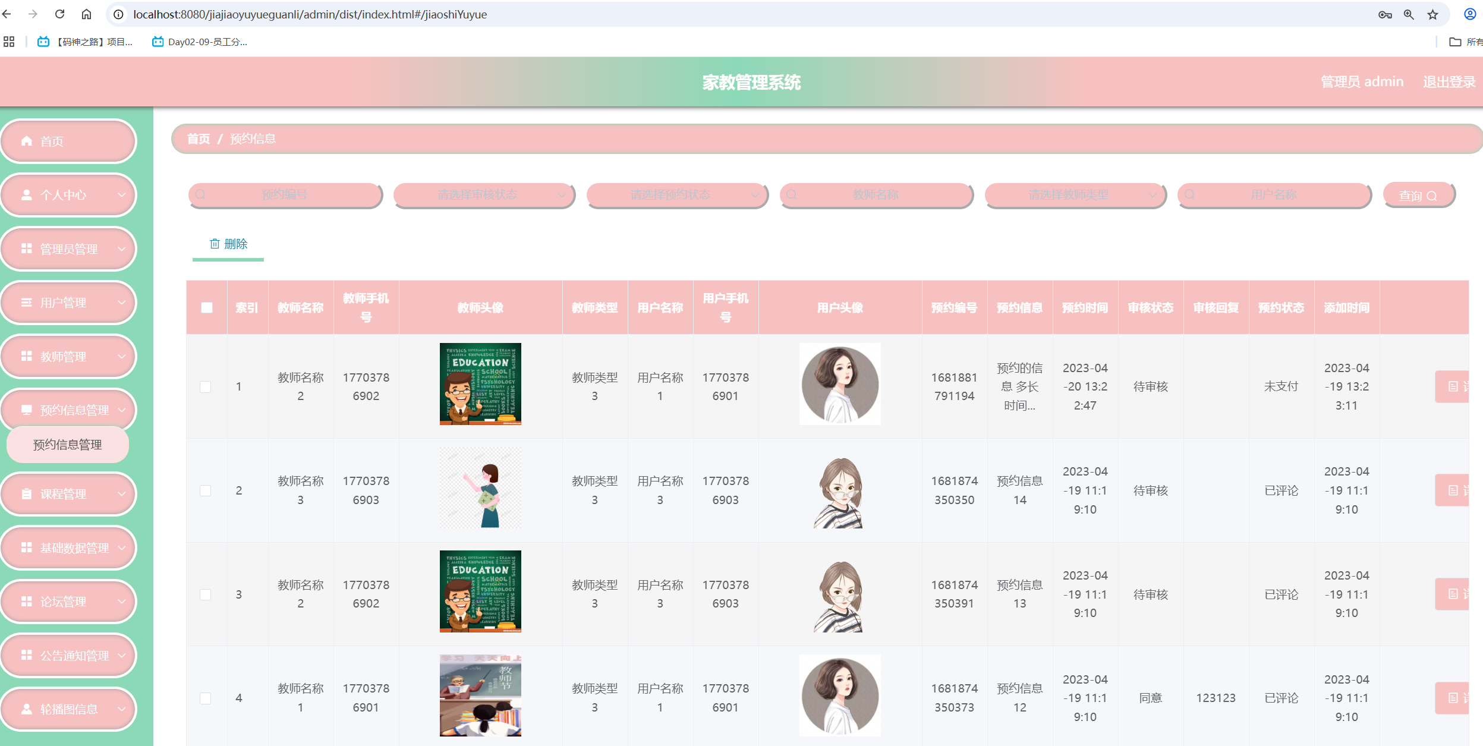The image size is (1483, 746).
Task: Check the checkbox for row index 4
Action: pos(206,698)
